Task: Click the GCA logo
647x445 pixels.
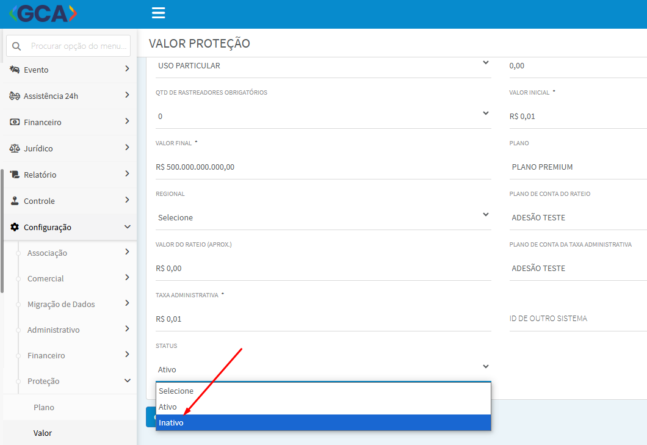Action: point(43,13)
